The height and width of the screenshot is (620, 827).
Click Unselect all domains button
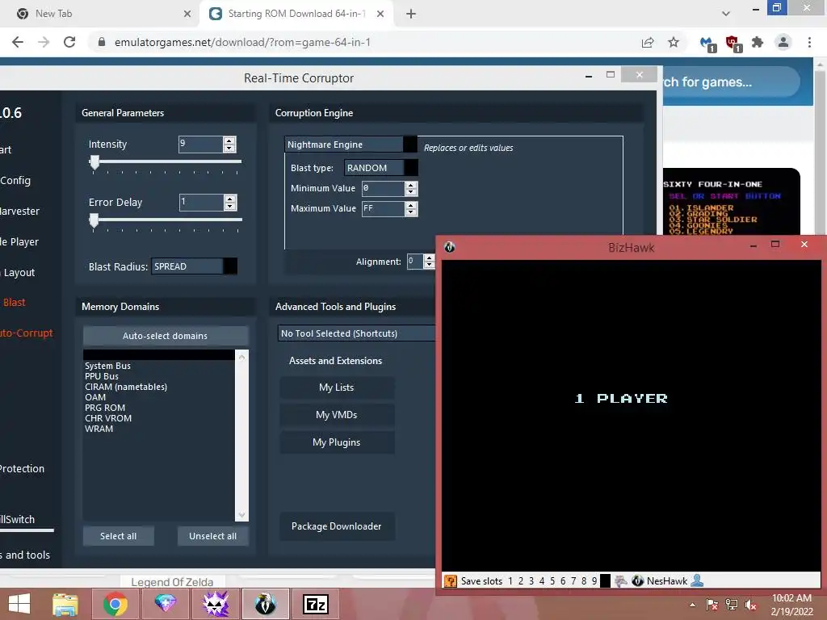(x=212, y=536)
